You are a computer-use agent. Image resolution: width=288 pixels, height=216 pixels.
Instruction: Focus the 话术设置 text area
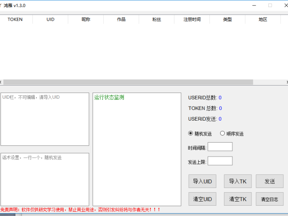[45, 180]
